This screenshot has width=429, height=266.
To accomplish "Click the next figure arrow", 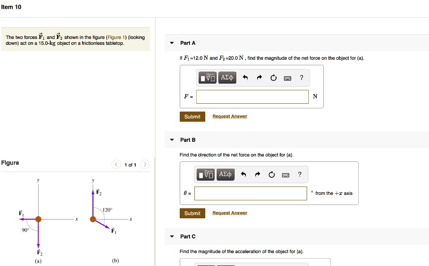I will 145,164.
